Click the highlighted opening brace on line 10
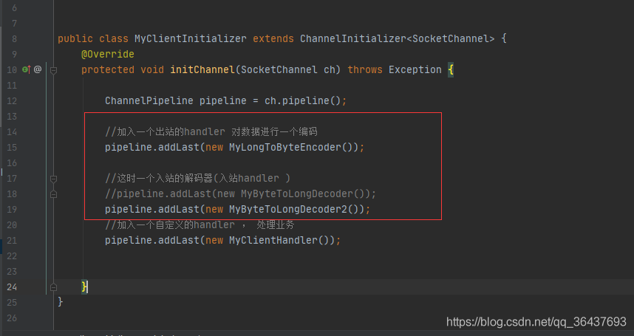The image size is (634, 336). tap(451, 69)
